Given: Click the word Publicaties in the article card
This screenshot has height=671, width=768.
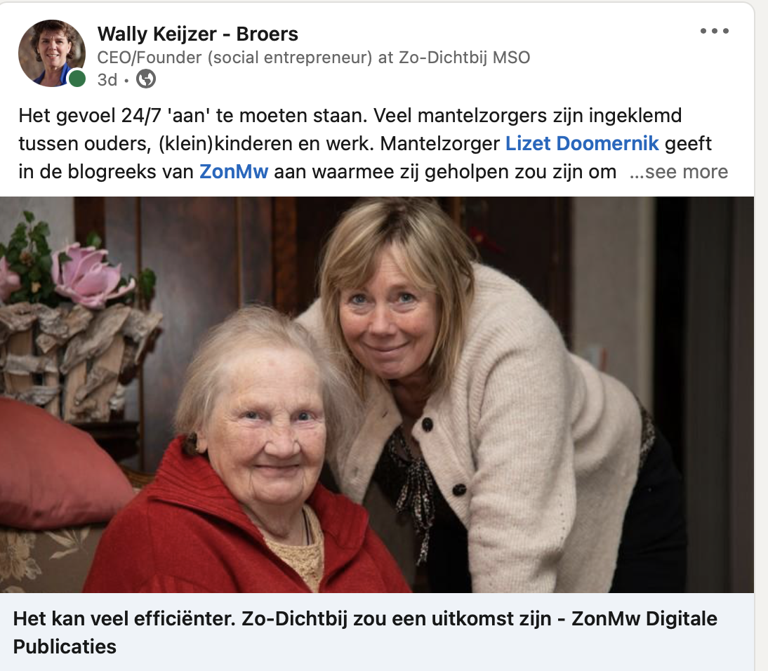Looking at the screenshot, I should pyautogui.click(x=65, y=646).
